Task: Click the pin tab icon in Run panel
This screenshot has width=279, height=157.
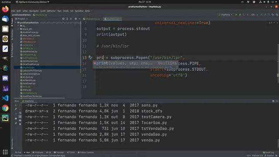Action: point(16,123)
